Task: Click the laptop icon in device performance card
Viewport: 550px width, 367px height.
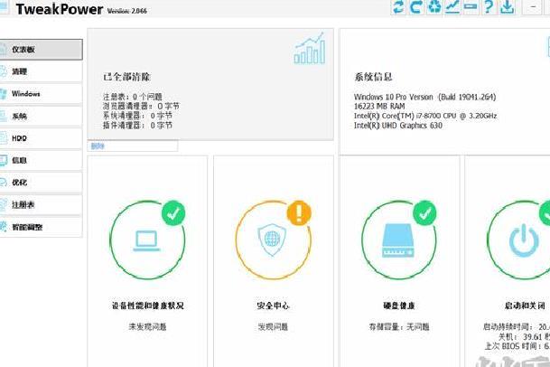Action: (x=147, y=241)
